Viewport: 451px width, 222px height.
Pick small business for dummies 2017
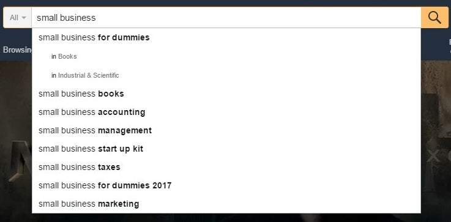[x=226, y=185]
